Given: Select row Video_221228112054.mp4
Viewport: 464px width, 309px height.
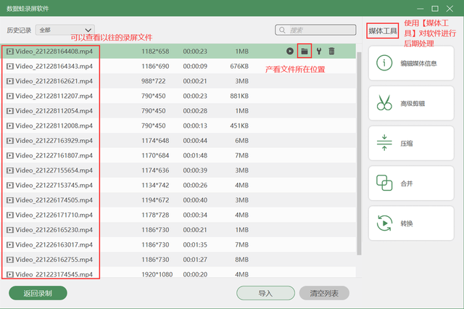Looking at the screenshot, I should pos(178,111).
